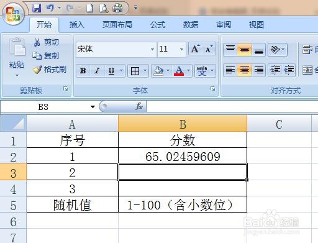Open the 字体 font dialog launcher

pyautogui.click(x=212, y=89)
